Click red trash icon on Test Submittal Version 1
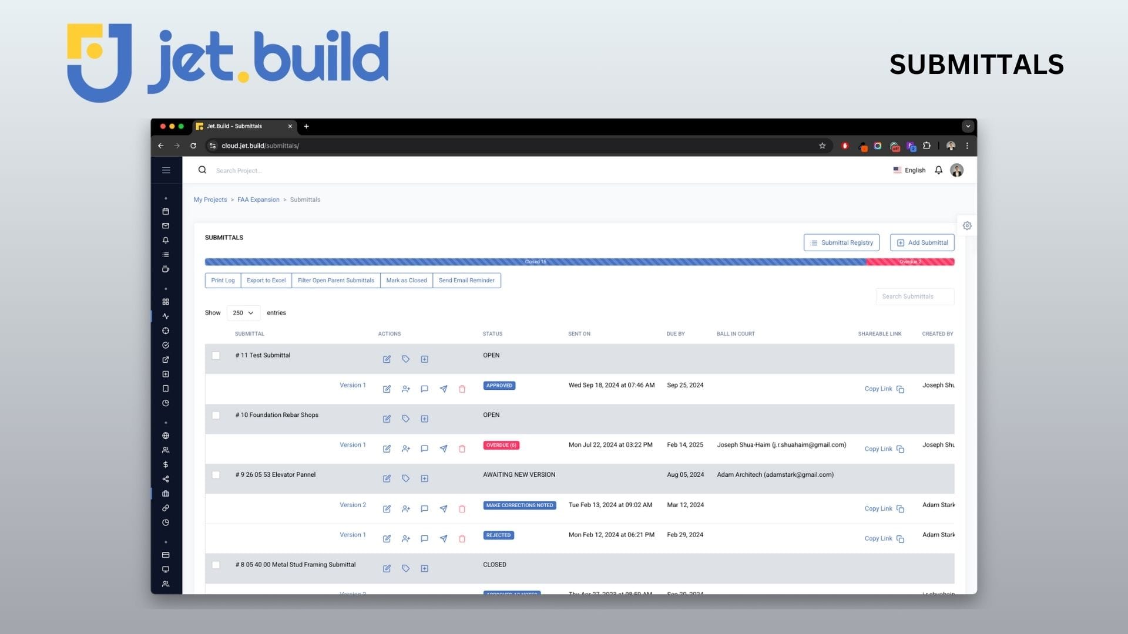 pyautogui.click(x=462, y=389)
